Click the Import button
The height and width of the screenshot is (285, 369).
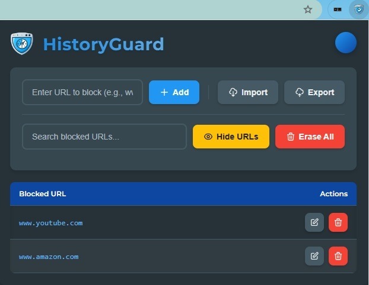pos(248,92)
